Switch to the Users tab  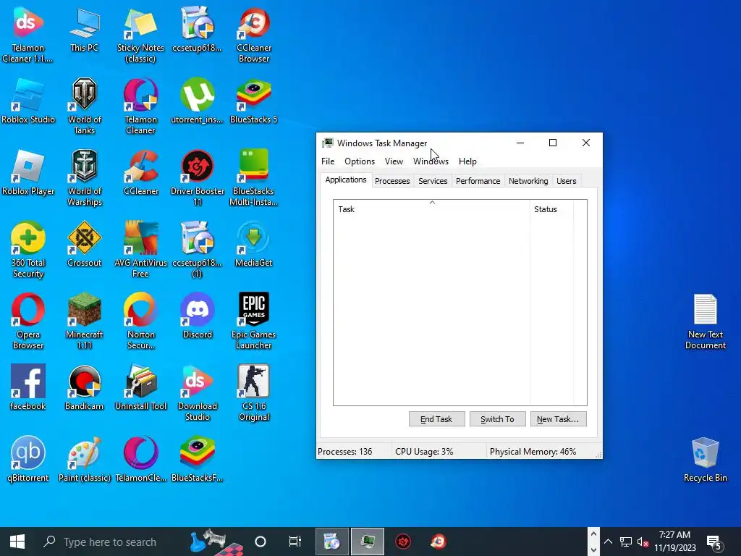click(x=566, y=181)
